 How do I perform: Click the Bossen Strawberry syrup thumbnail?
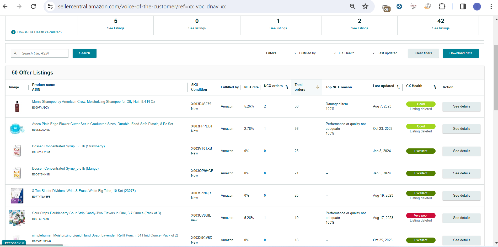click(17, 151)
